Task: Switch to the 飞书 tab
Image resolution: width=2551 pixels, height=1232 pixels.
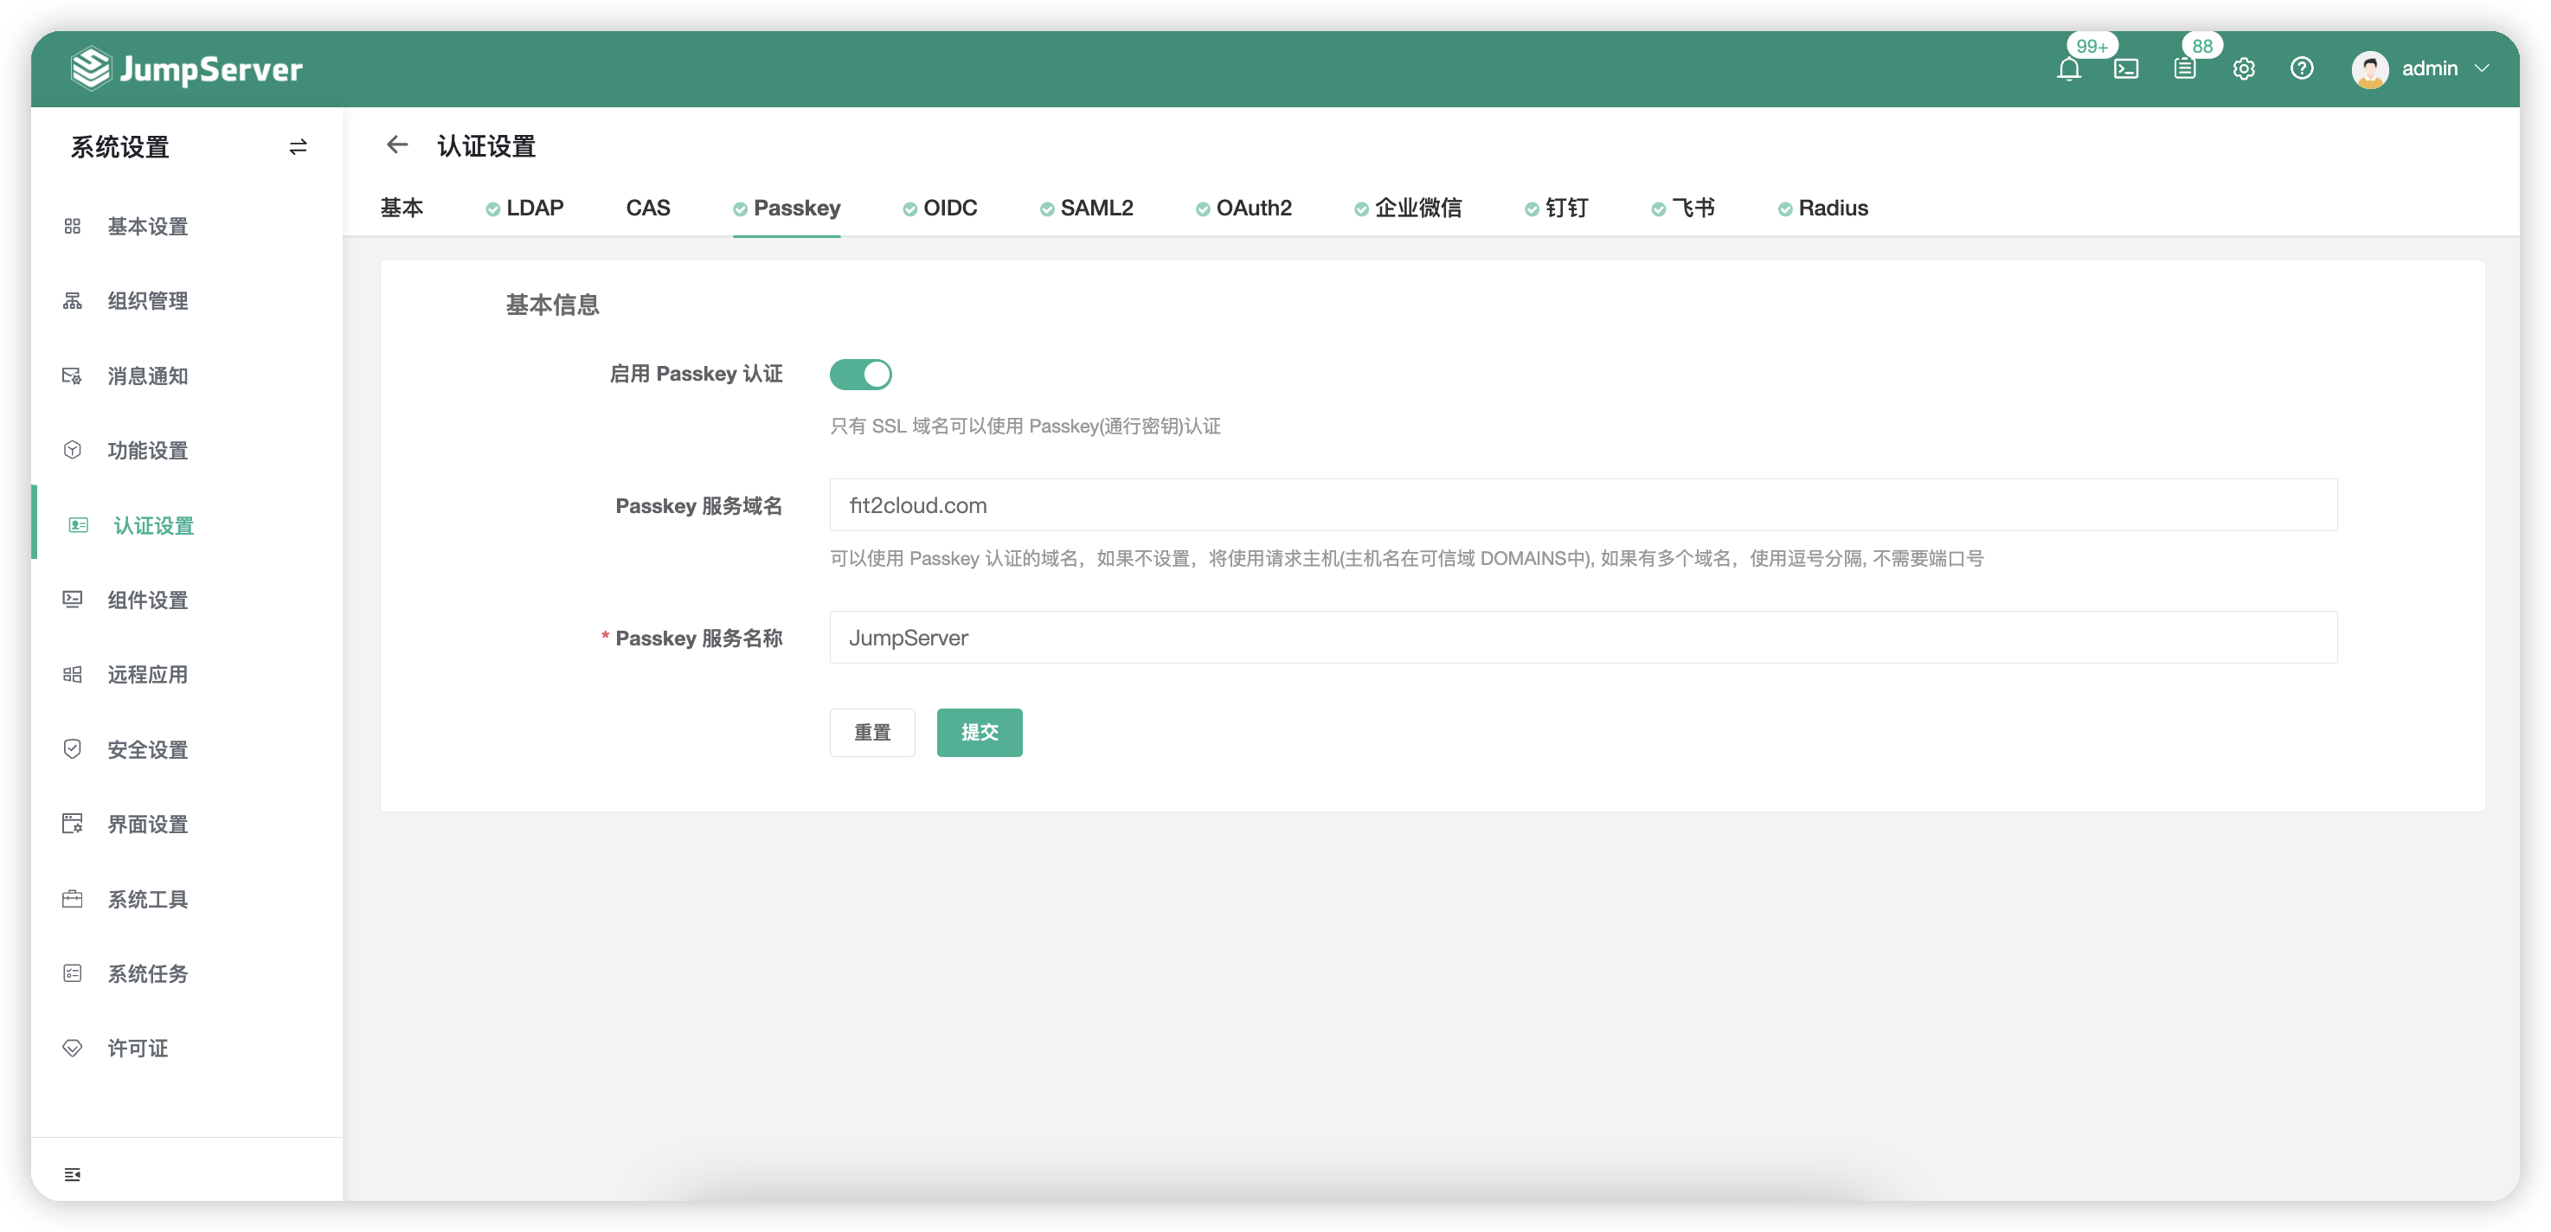Action: [x=1682, y=208]
